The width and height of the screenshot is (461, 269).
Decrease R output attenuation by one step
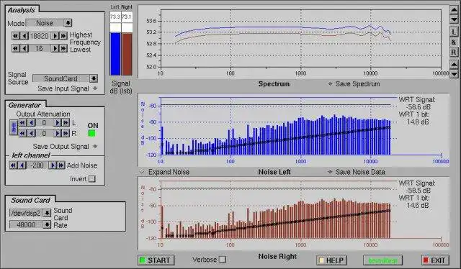(31, 133)
